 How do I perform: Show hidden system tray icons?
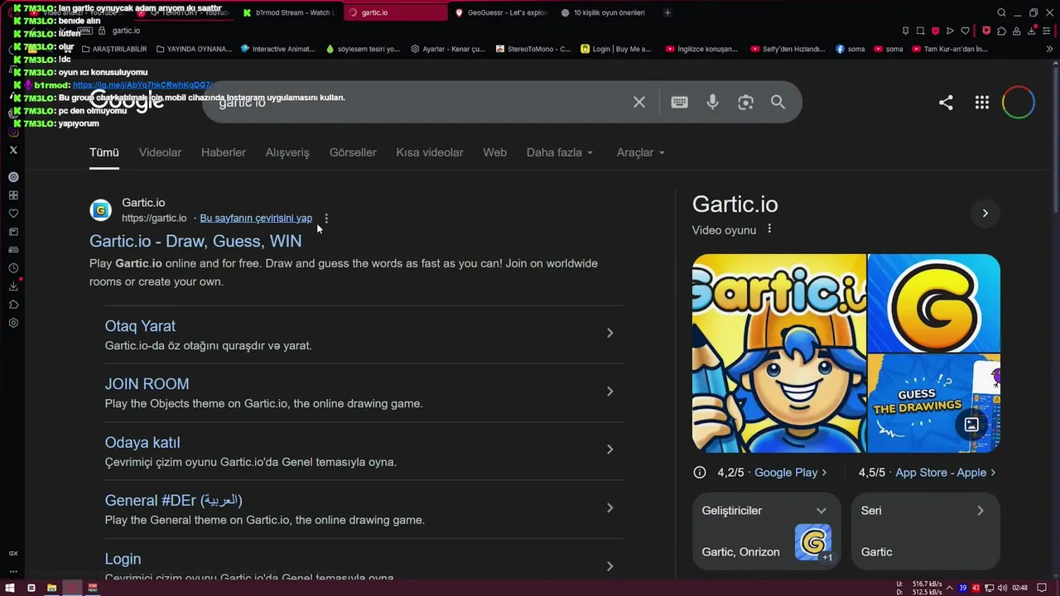(950, 588)
